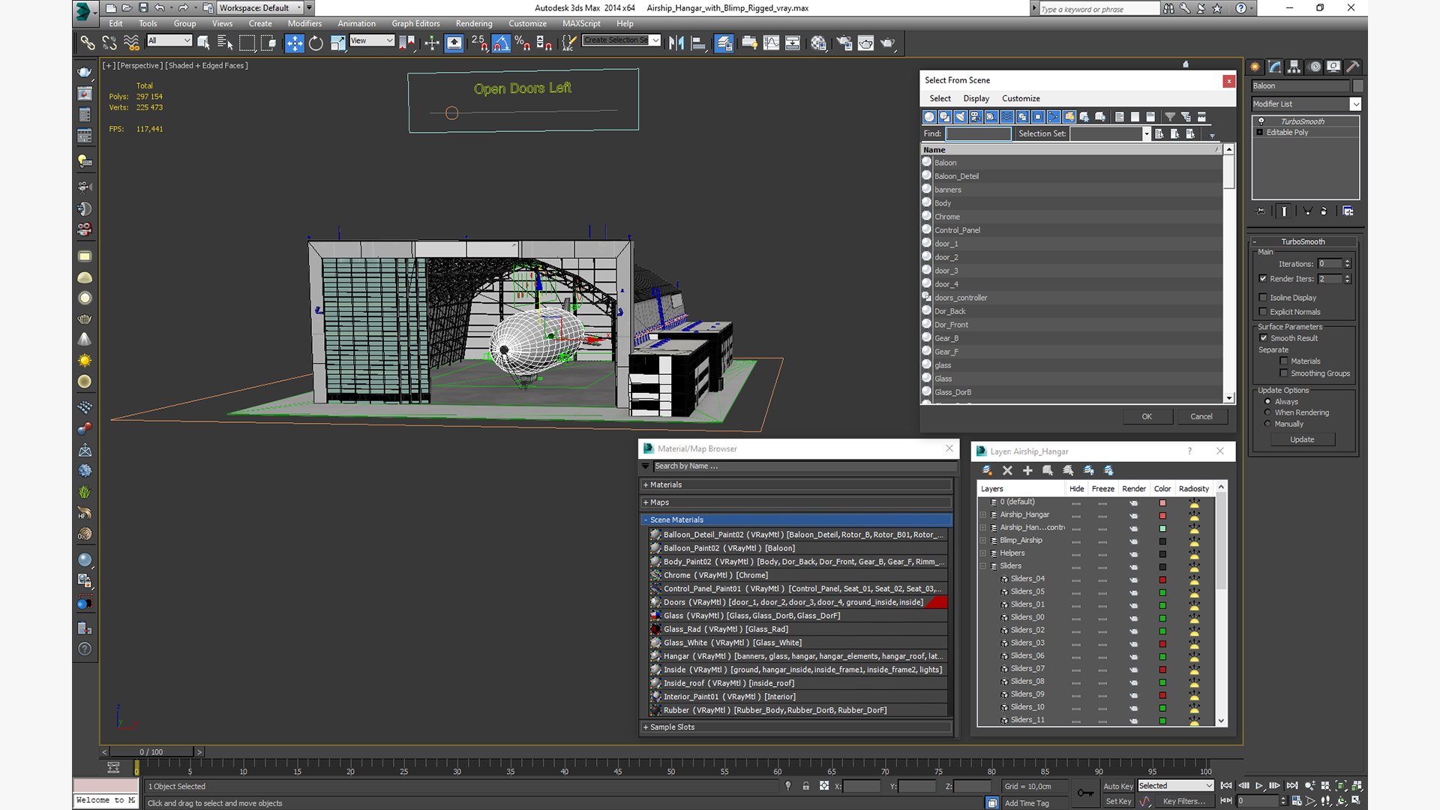Open the Motion command panel tab
The height and width of the screenshot is (810, 1440).
(x=1315, y=67)
